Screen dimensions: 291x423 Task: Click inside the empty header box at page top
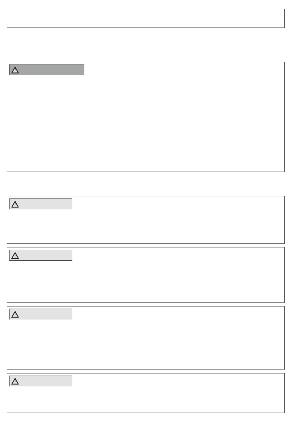pos(145,18)
